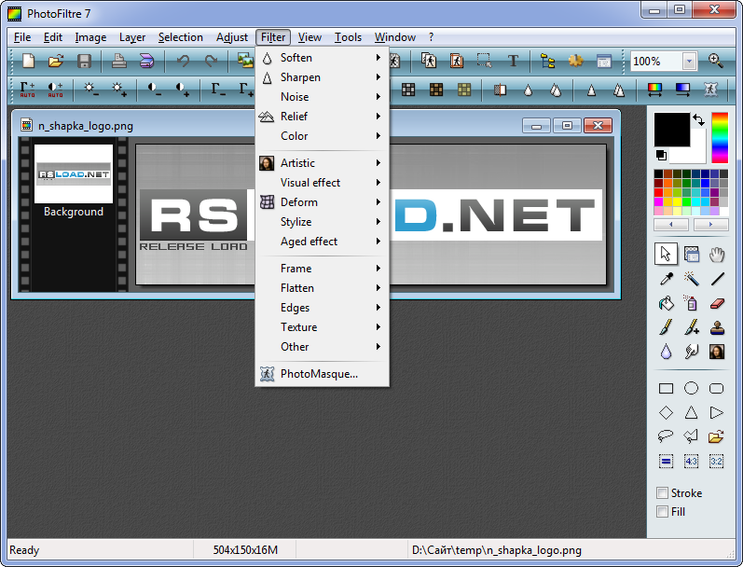Open the Edges filter entry
The image size is (743, 567).
[x=323, y=308]
